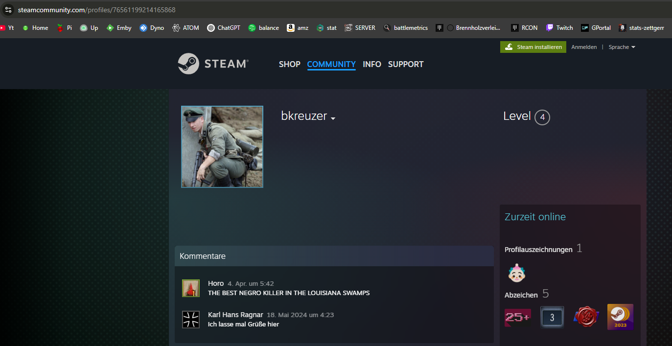
Task: Open the SUPPORT menu item
Action: (406, 64)
